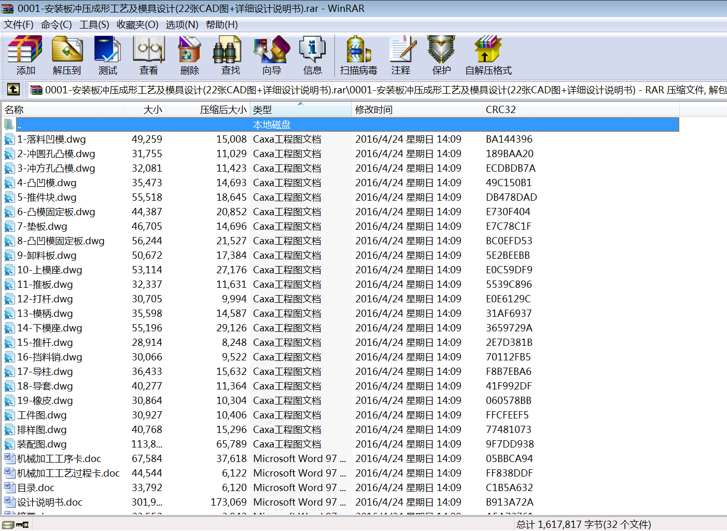Sort by Name (名称) column header

63,109
